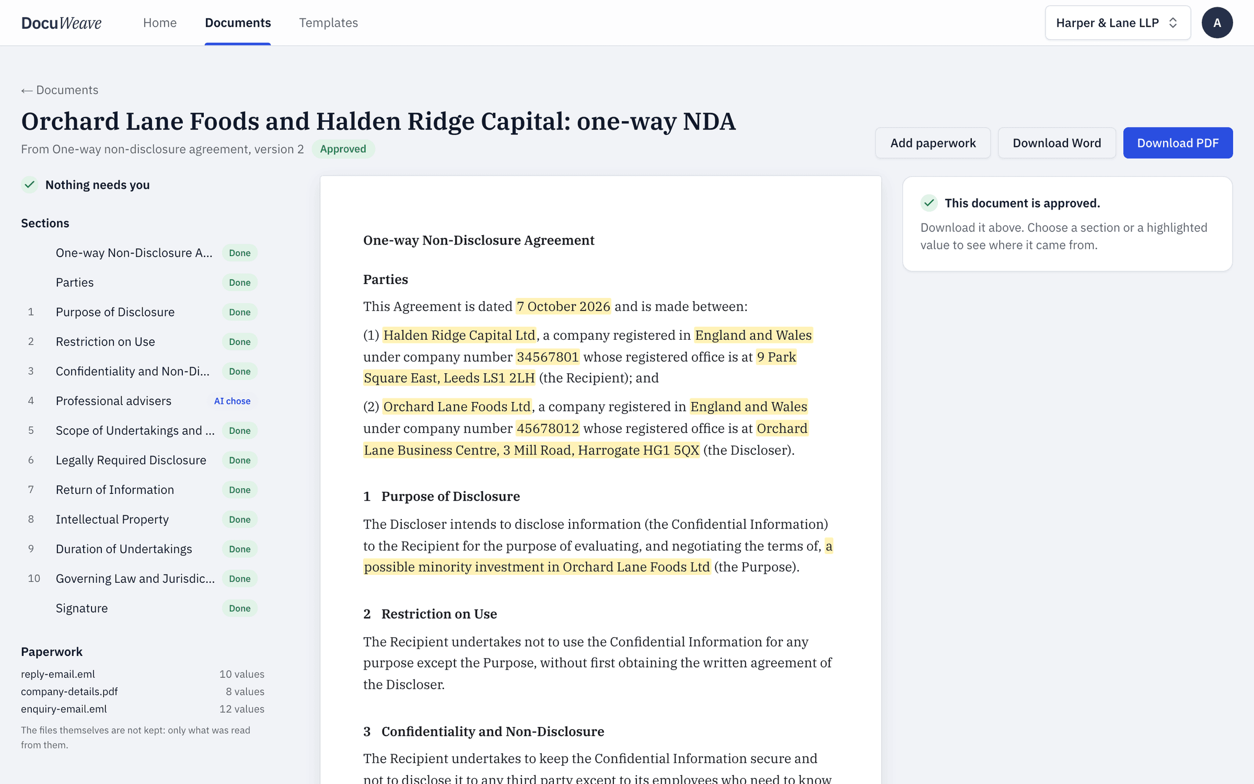
Task: Click the highlighted date 7 October 2026
Action: coord(563,306)
